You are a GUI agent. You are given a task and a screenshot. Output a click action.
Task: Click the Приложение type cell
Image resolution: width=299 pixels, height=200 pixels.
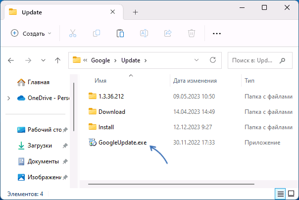pyautogui.click(x=262, y=143)
